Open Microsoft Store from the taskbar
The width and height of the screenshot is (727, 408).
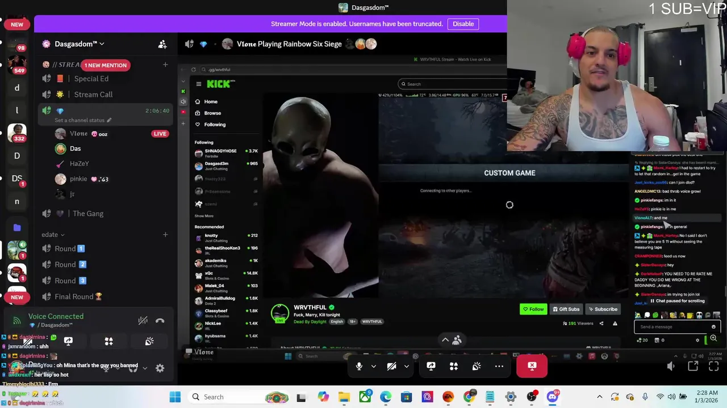click(x=406, y=397)
